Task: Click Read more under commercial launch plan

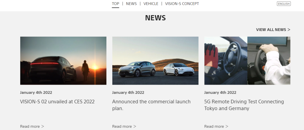Action: point(122,126)
